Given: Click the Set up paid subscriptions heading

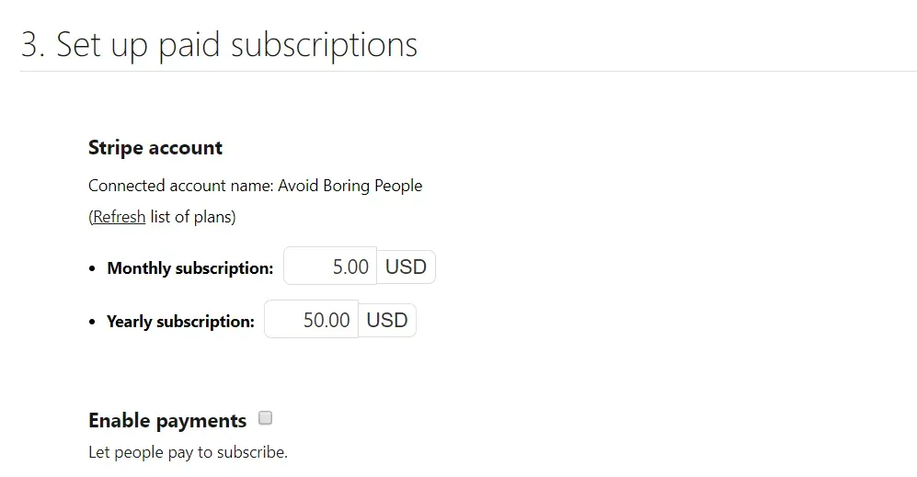Looking at the screenshot, I should point(237,44).
